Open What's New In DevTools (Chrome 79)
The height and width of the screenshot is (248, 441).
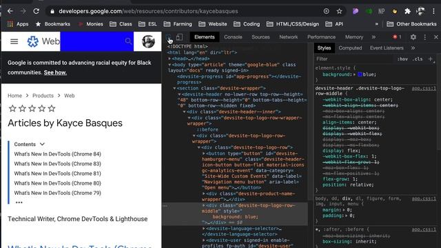tap(57, 193)
